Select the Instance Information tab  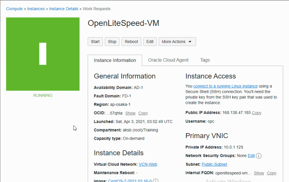115,60
